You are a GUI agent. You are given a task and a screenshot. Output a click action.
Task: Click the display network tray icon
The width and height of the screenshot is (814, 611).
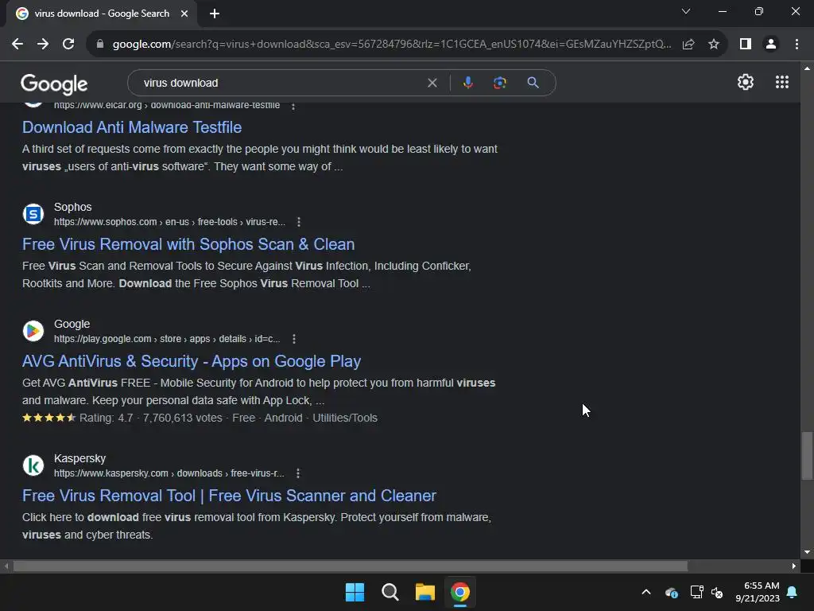(x=696, y=592)
